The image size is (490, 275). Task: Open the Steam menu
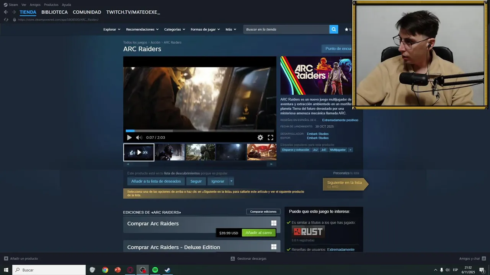pyautogui.click(x=11, y=5)
